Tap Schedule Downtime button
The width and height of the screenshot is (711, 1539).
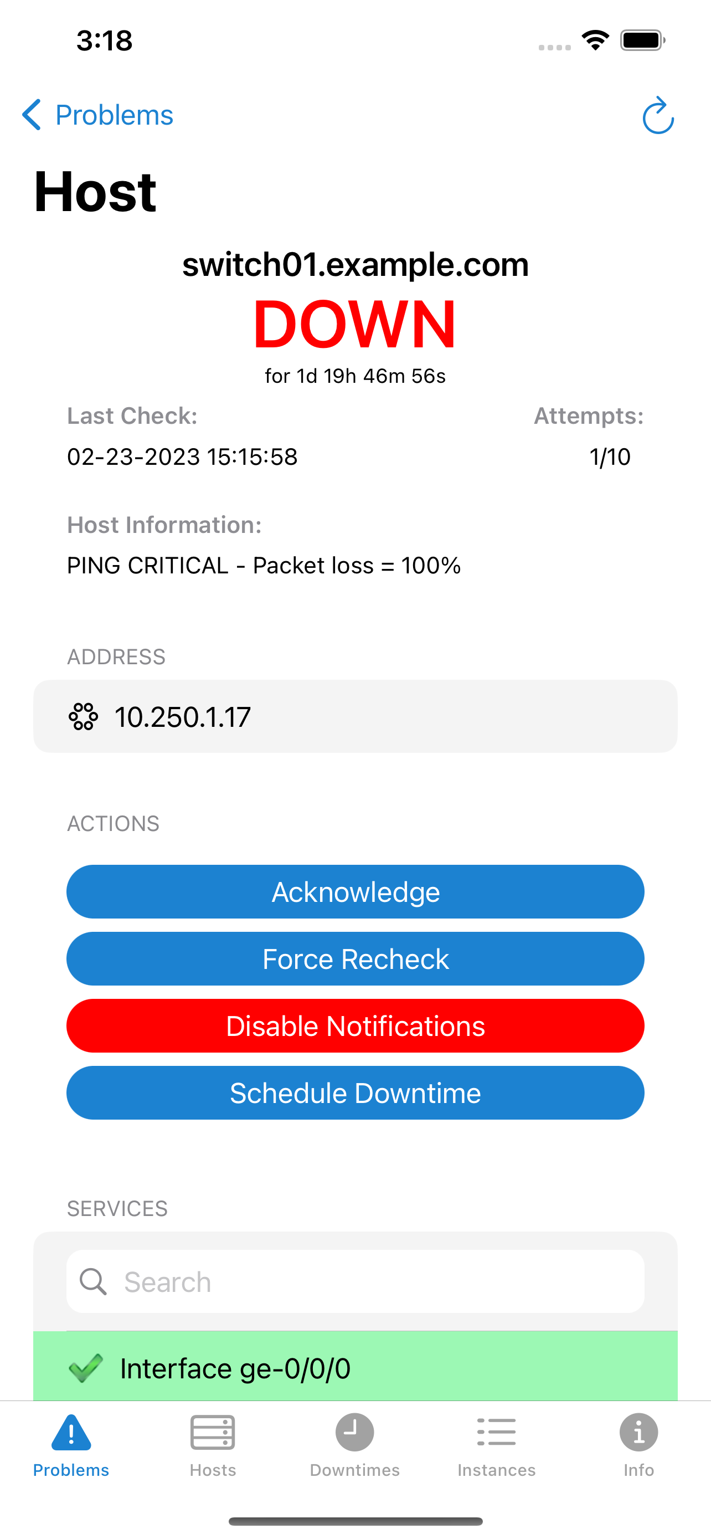click(x=355, y=1092)
